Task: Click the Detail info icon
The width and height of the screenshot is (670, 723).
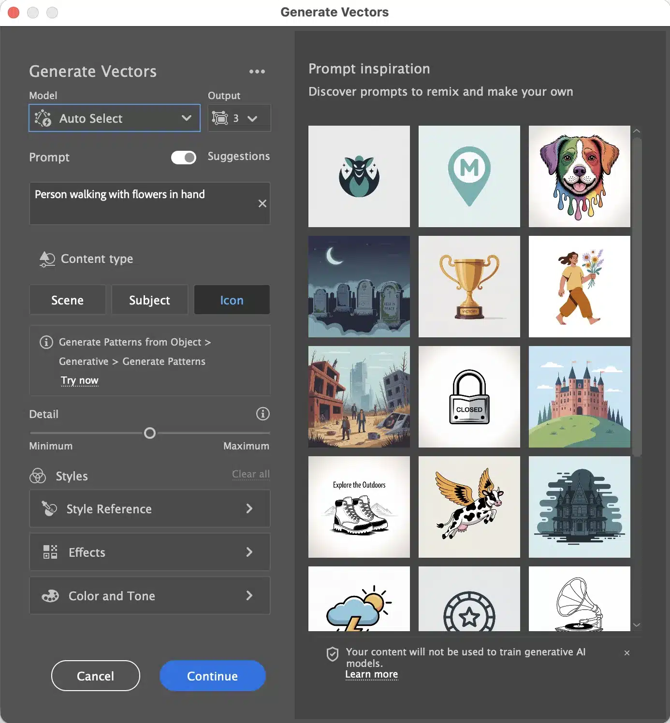Action: click(262, 414)
